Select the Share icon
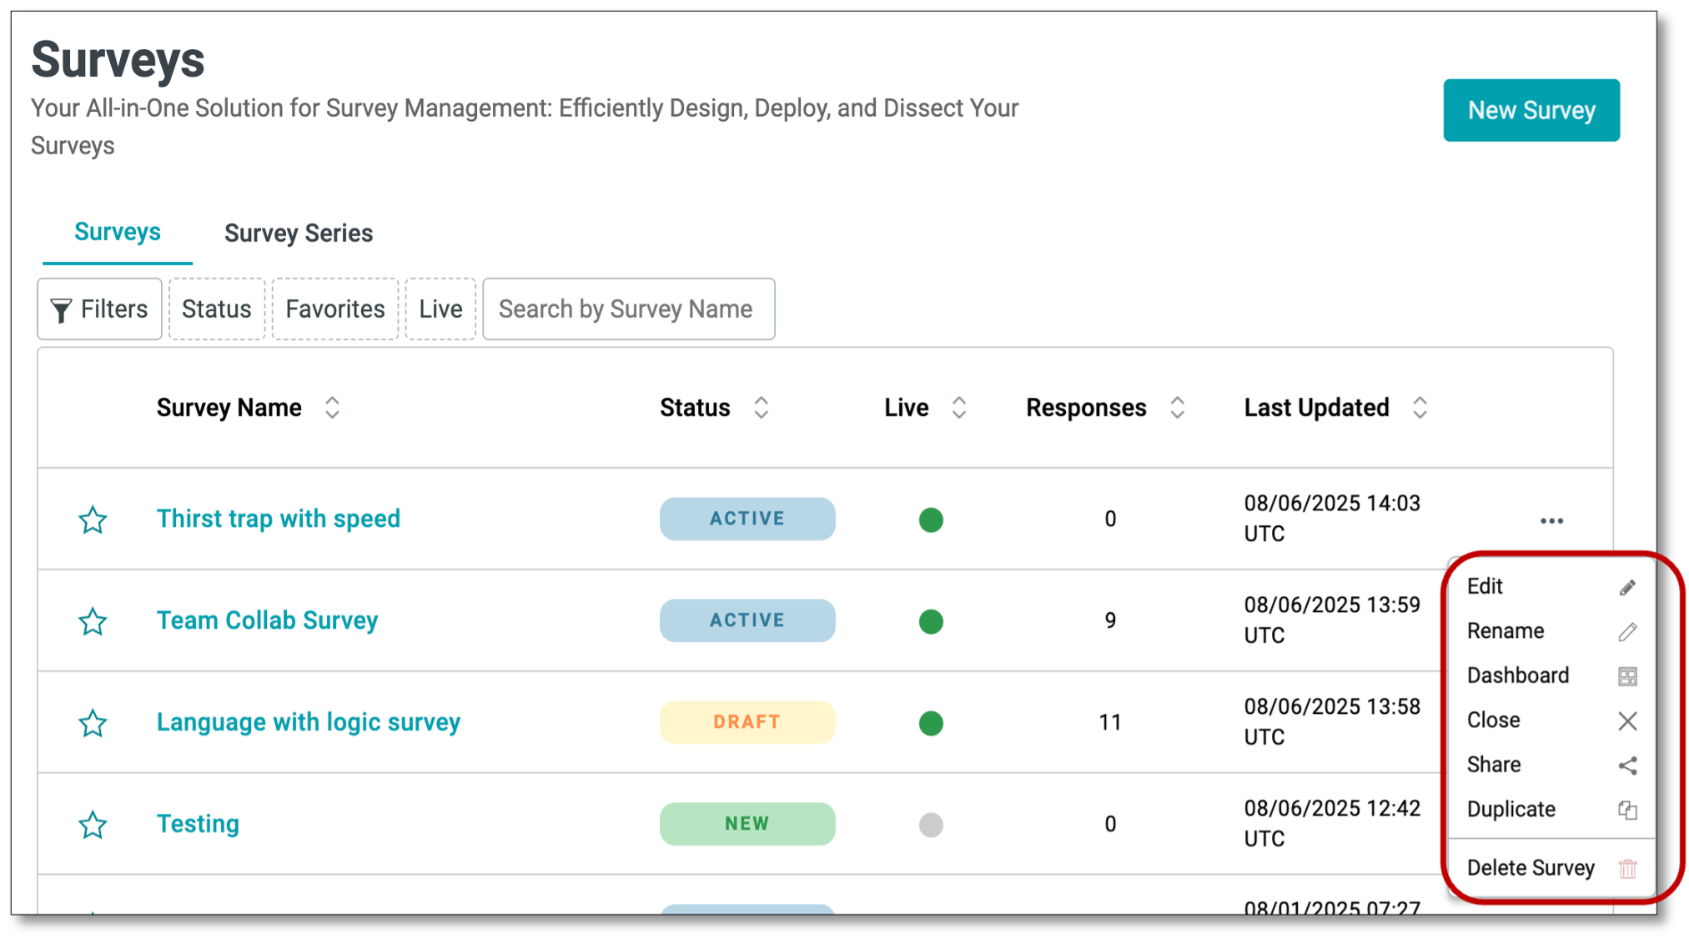 [x=1626, y=766]
